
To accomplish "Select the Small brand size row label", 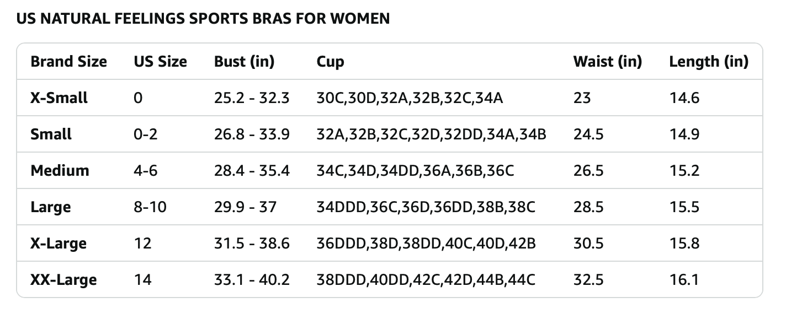I will pos(51,134).
